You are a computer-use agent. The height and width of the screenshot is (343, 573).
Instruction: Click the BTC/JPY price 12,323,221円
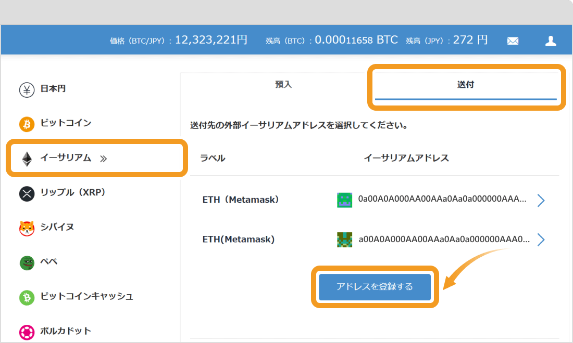pos(211,39)
